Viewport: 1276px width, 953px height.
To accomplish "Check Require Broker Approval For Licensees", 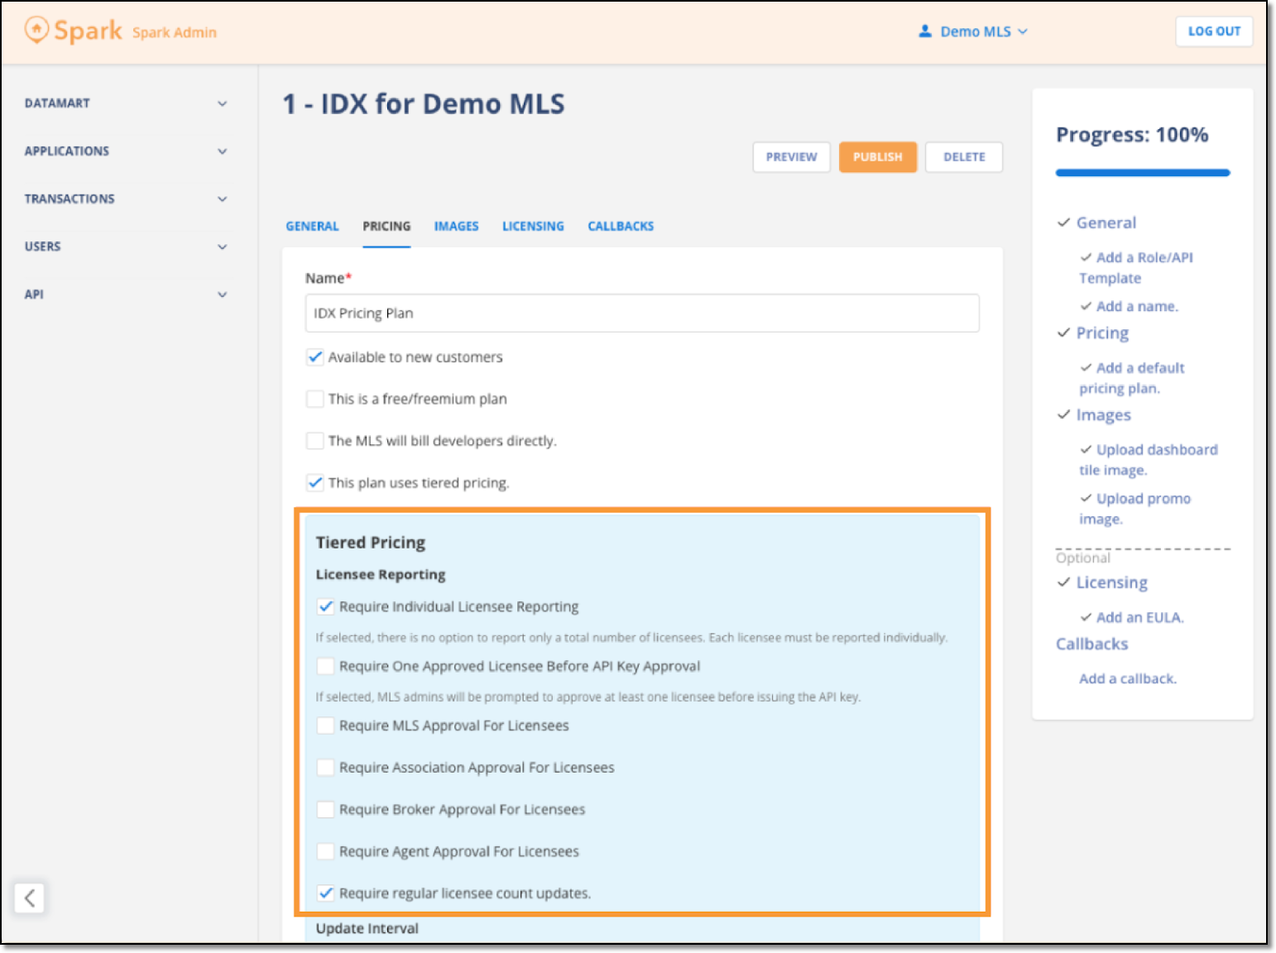I will [x=326, y=810].
